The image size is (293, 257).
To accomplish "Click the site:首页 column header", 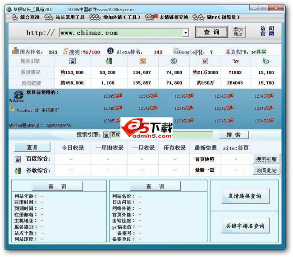I will (x=236, y=148).
